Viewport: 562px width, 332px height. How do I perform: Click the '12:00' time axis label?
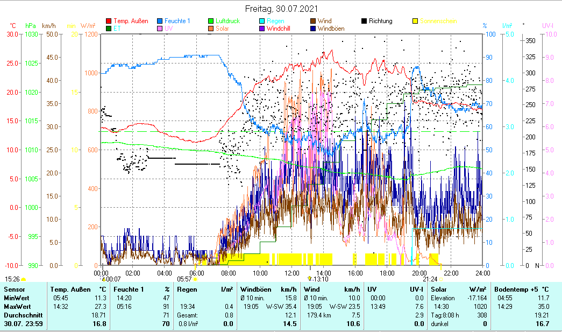coord(291,273)
